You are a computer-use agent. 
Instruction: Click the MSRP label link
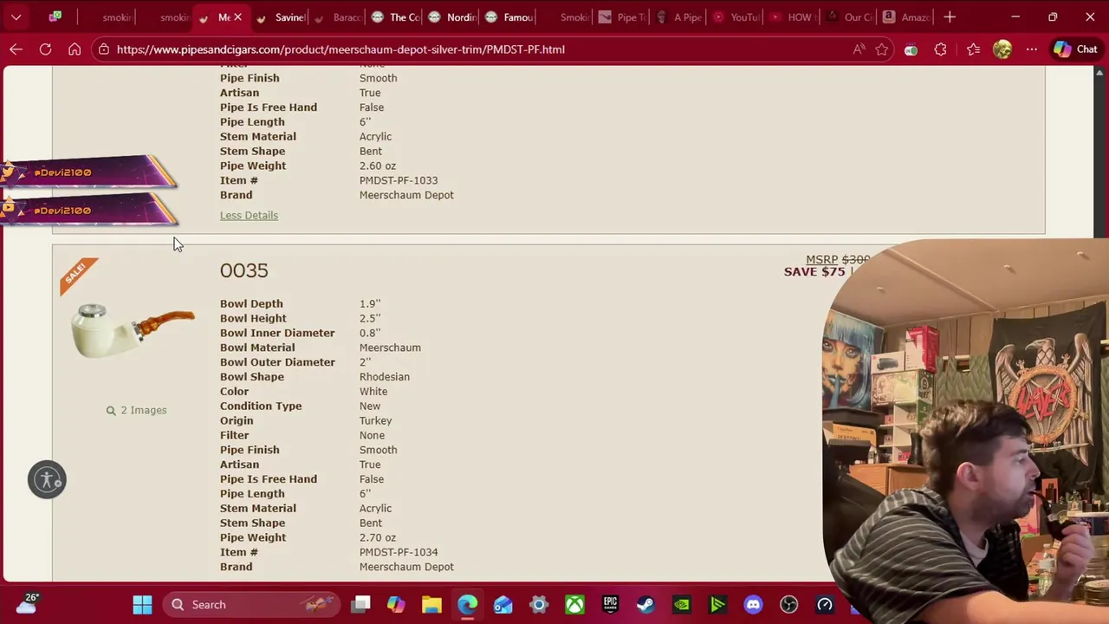pos(821,259)
